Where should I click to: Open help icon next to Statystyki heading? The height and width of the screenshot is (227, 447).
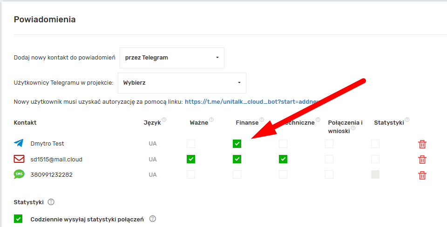(x=51, y=202)
